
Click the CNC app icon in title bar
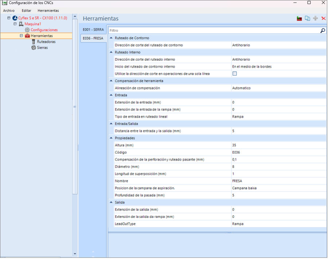[5, 3]
